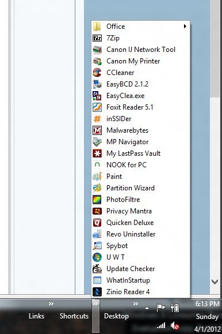Click the Desktop toolbar label

tap(116, 316)
